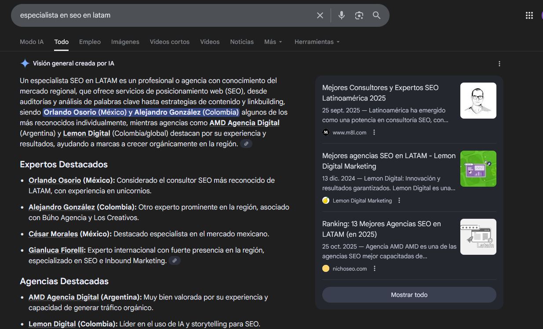Open Google Lens image search icon
543x329 pixels.
[359, 15]
